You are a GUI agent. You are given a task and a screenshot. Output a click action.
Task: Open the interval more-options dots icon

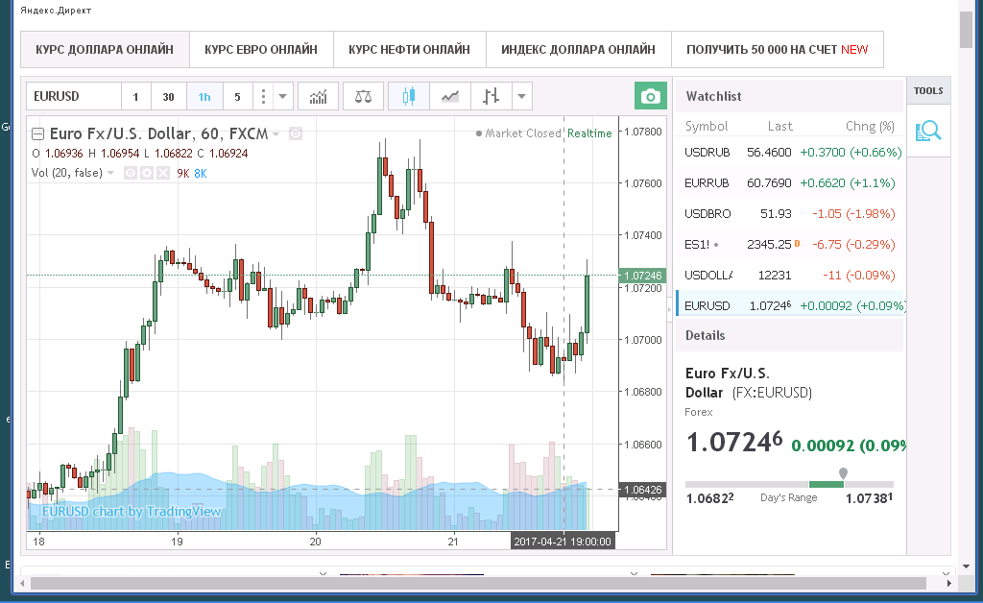(x=263, y=97)
